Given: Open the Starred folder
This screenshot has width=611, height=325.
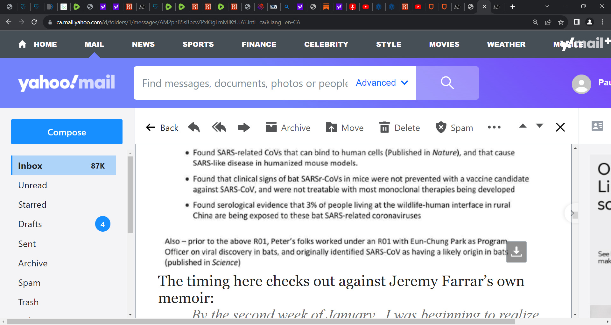Looking at the screenshot, I should coord(32,205).
